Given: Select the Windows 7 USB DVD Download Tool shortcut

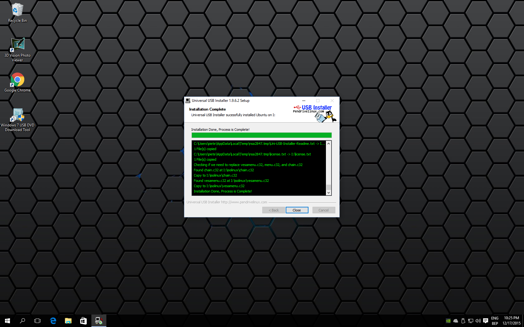Looking at the screenshot, I should [x=17, y=120].
